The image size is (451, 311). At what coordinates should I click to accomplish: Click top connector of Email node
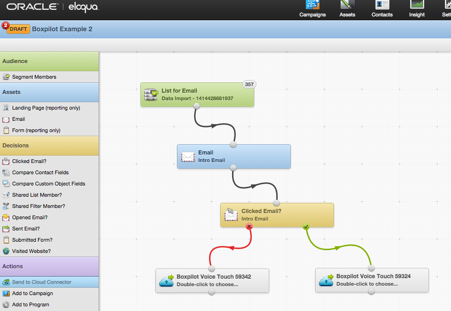pyautogui.click(x=233, y=144)
